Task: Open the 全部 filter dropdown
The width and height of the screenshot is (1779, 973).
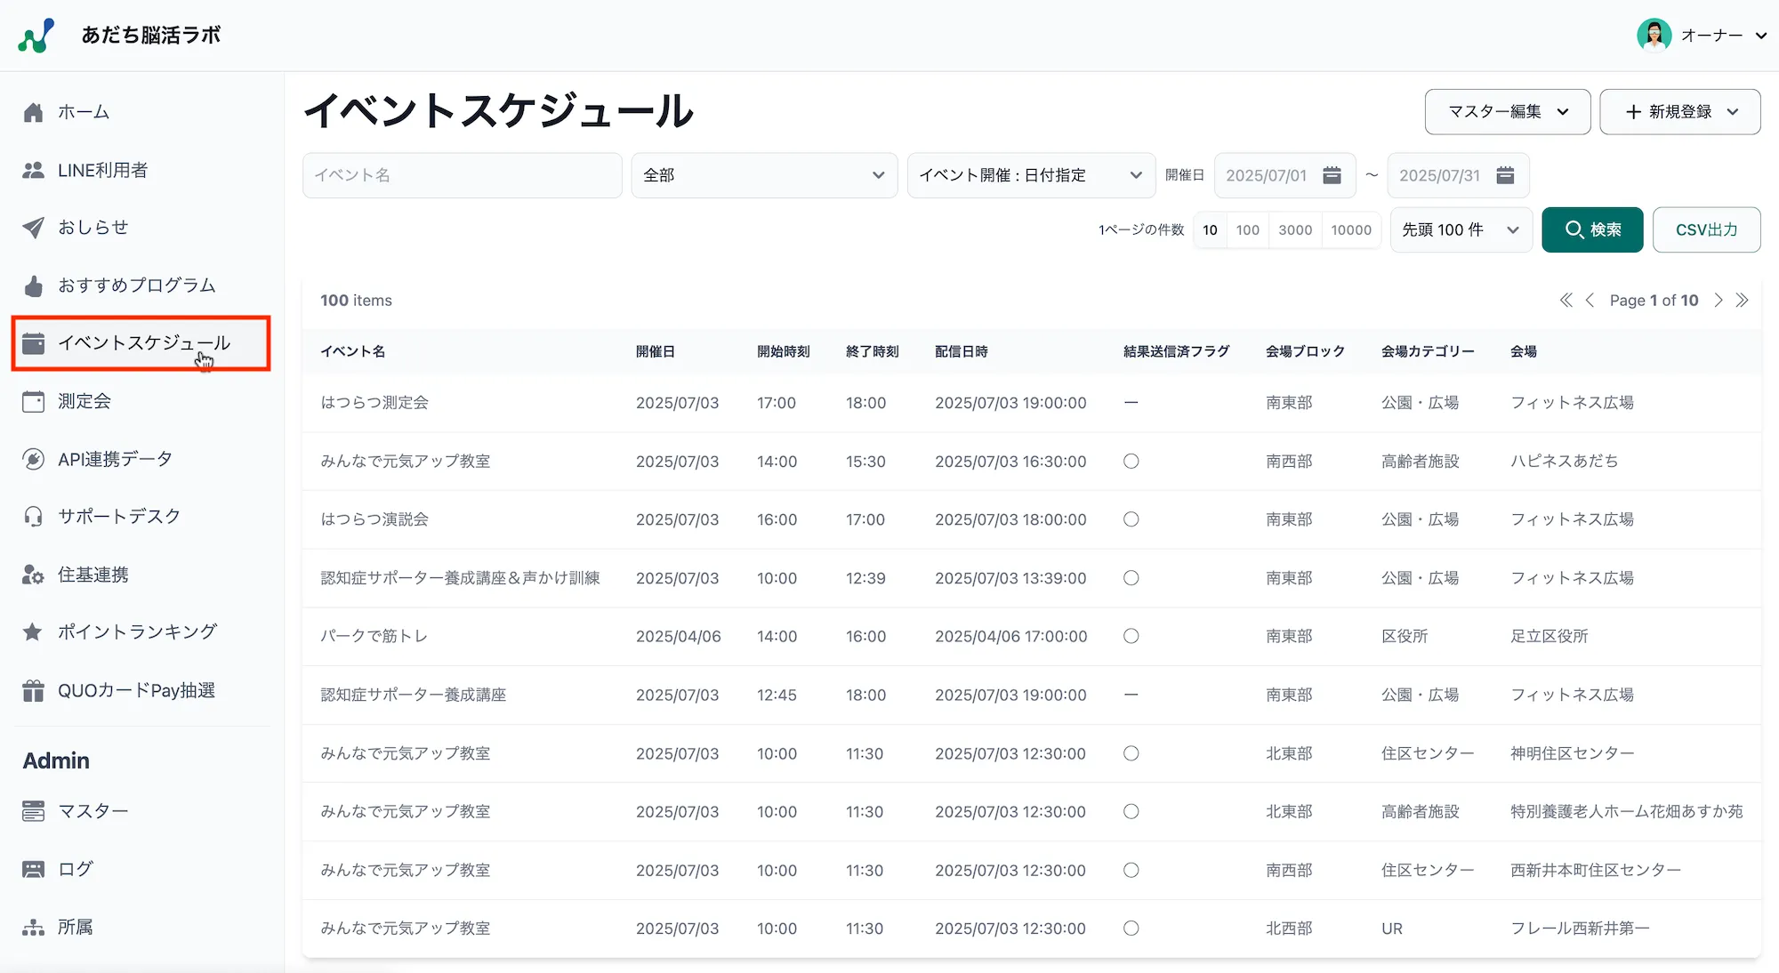Action: (x=763, y=175)
